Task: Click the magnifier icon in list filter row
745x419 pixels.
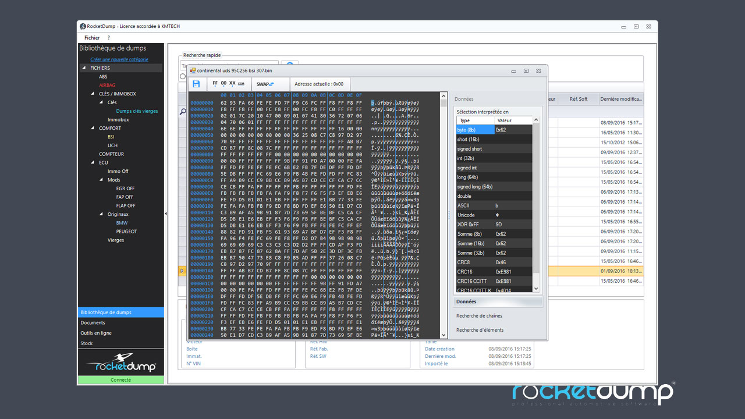Action: (183, 112)
